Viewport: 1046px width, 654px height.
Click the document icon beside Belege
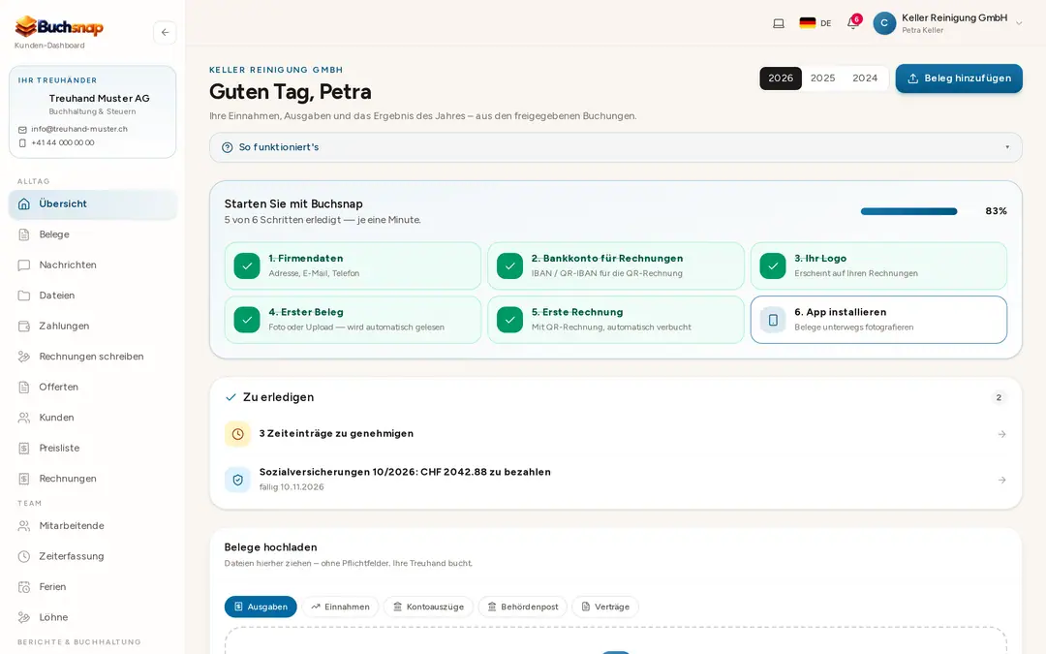[24, 234]
